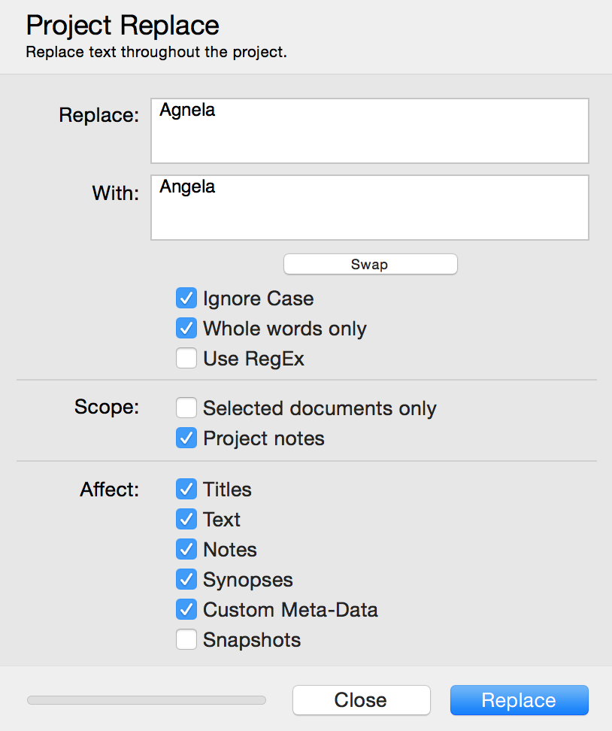
Task: Click the Replace text field containing Agnela
Action: pos(370,131)
